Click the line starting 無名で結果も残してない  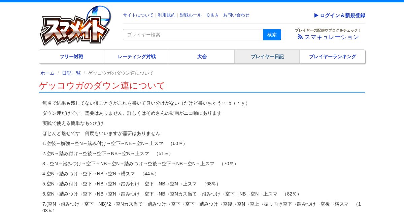146,103
